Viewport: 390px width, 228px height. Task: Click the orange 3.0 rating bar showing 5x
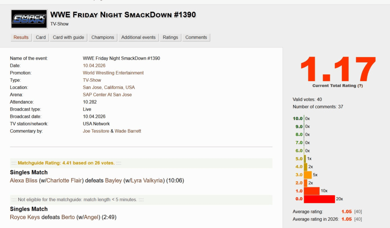(308, 175)
